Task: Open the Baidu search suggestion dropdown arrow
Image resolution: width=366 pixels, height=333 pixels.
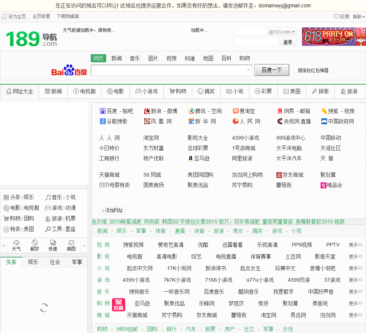Action: (x=248, y=70)
